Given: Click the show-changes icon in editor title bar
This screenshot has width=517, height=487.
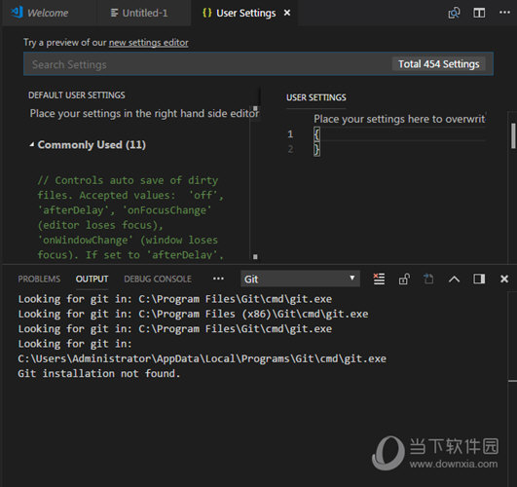Looking at the screenshot, I should tap(454, 13).
